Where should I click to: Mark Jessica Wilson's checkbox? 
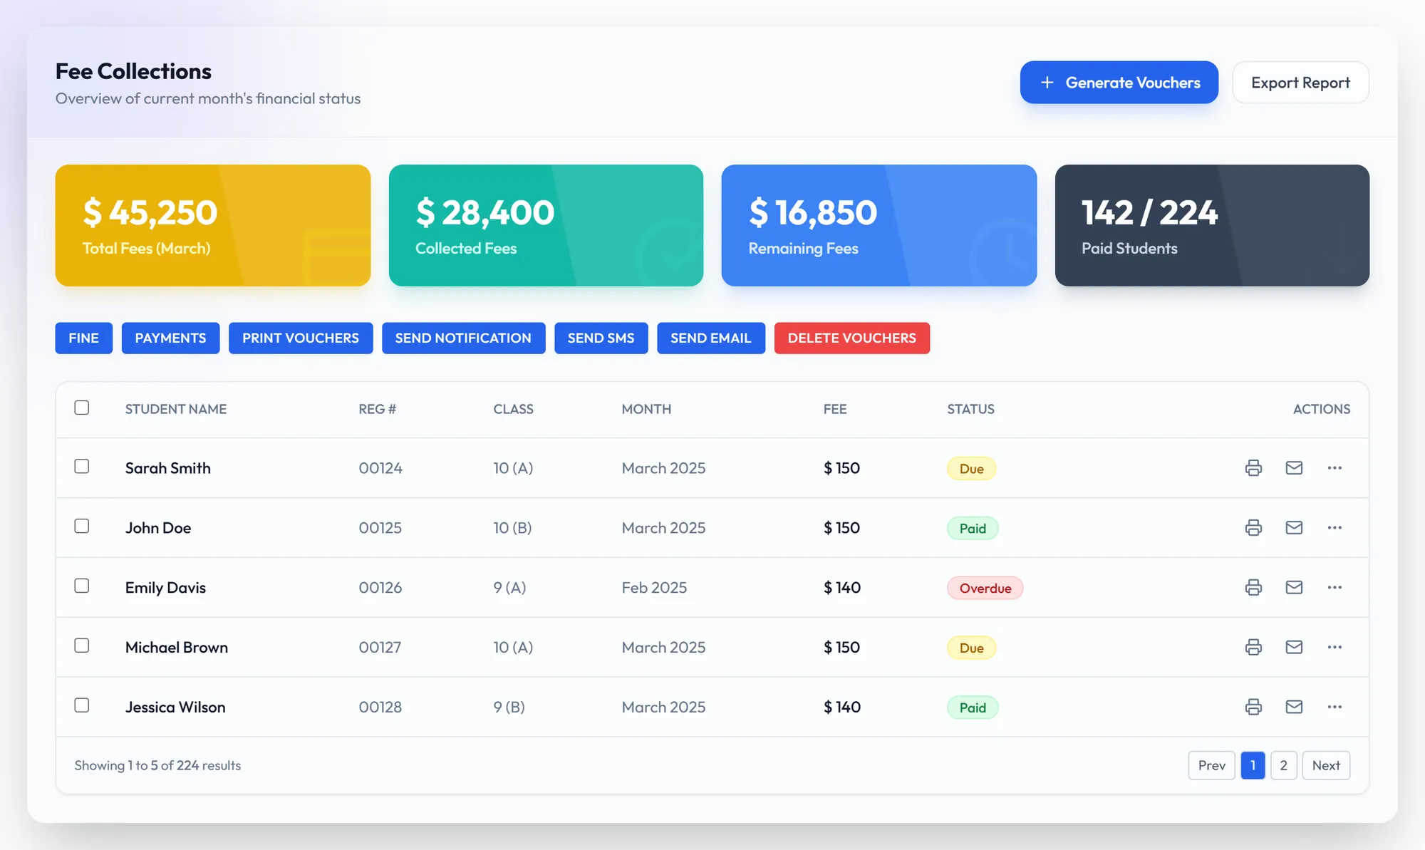(x=82, y=705)
